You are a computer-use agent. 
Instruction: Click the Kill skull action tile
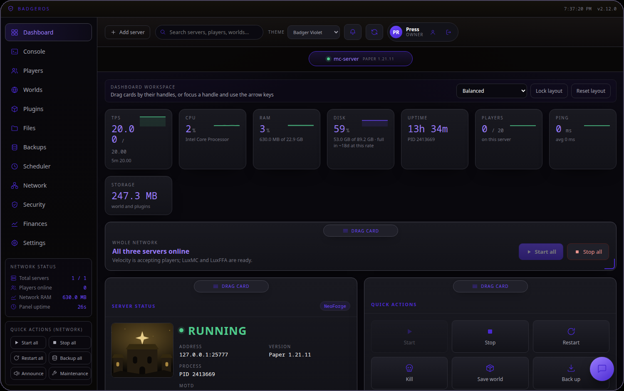[x=409, y=373]
